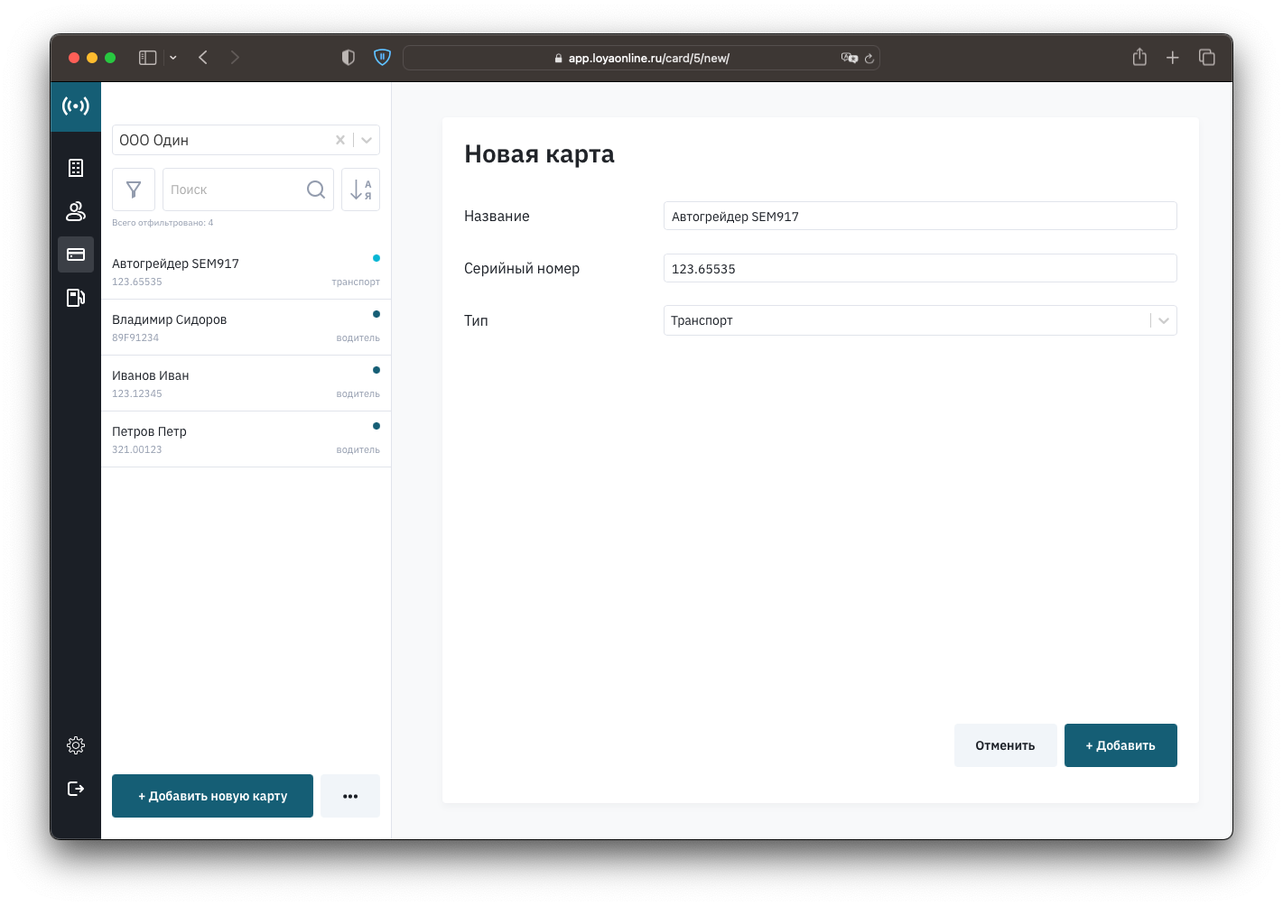Image resolution: width=1283 pixels, height=906 pixels.
Task: Click the Всего отфильтровано: 4 label
Action: (x=163, y=222)
